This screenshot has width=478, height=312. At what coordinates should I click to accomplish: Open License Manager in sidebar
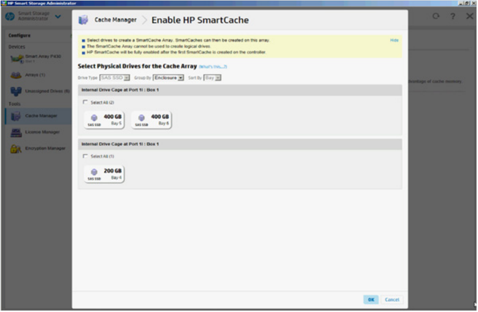42,132
